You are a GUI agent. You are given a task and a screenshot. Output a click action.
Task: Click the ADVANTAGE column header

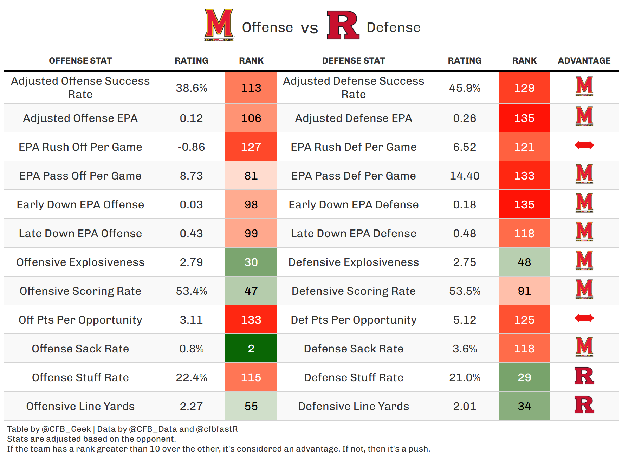point(584,61)
